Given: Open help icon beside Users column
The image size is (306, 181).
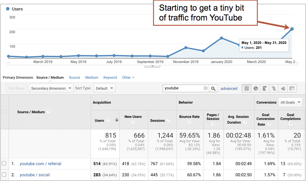Looking at the screenshot, I should (108, 120).
